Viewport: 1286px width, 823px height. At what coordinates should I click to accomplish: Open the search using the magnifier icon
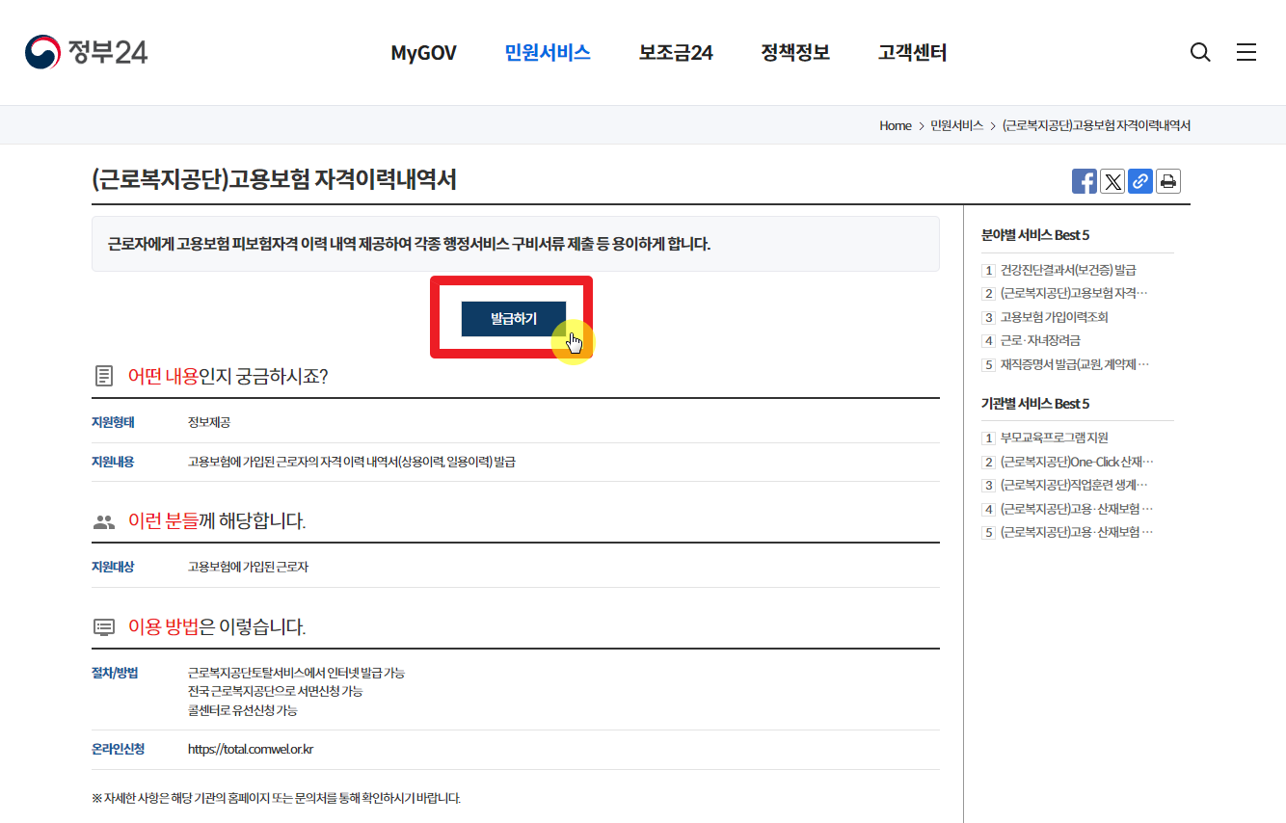(x=1199, y=52)
